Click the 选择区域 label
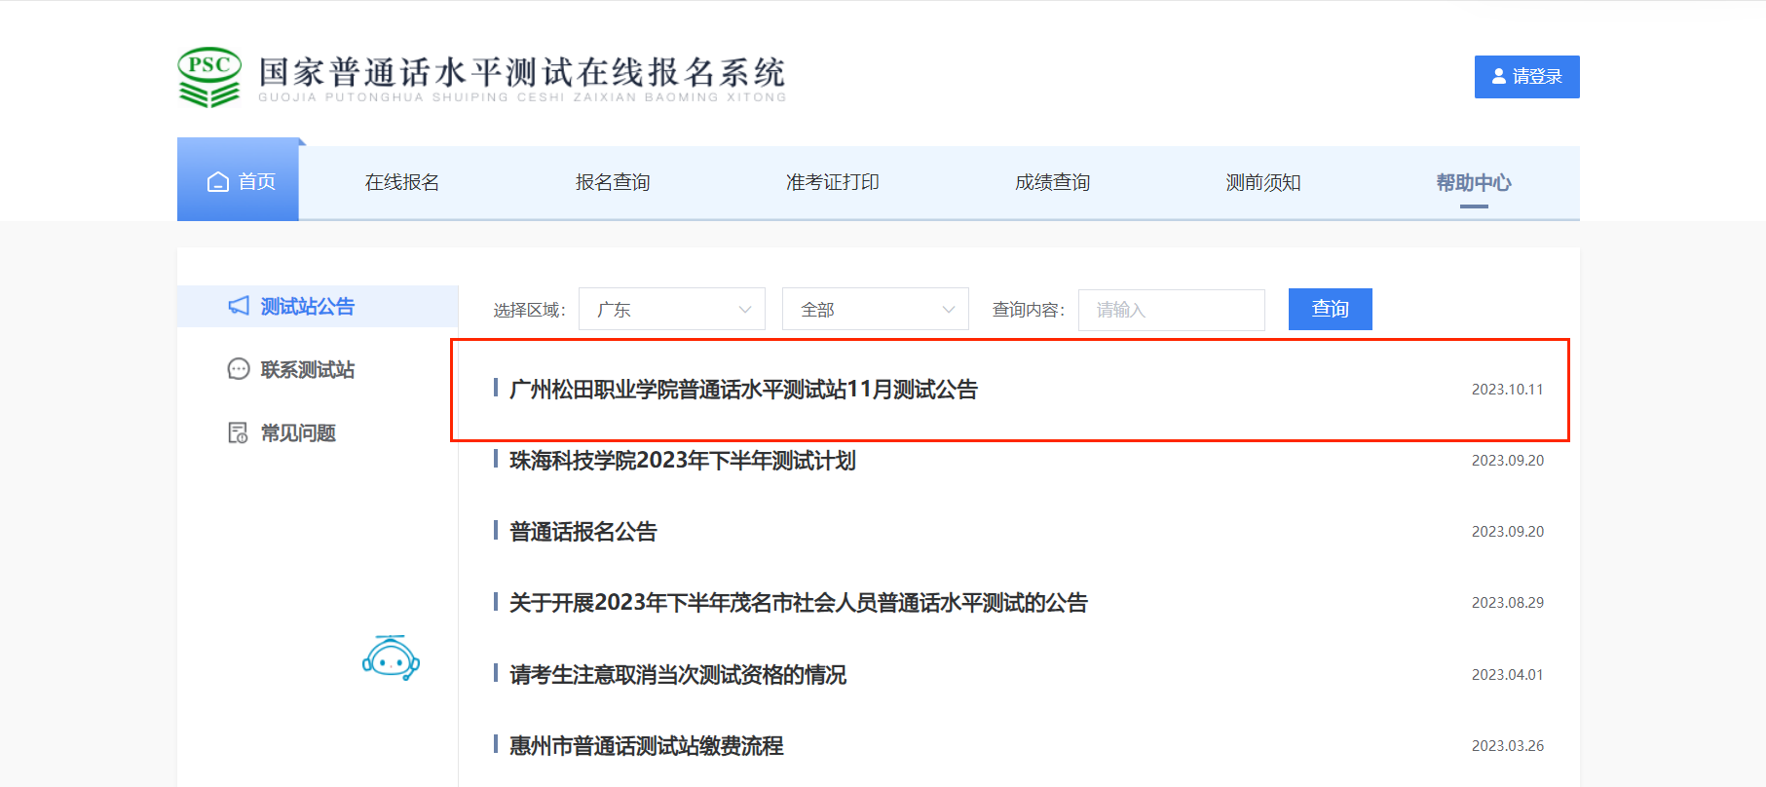The width and height of the screenshot is (1766, 787). (529, 310)
